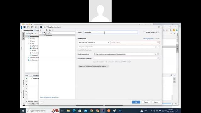Expand the src folder in the project tree
This screenshot has width=201, height=113.
click(x=28, y=44)
